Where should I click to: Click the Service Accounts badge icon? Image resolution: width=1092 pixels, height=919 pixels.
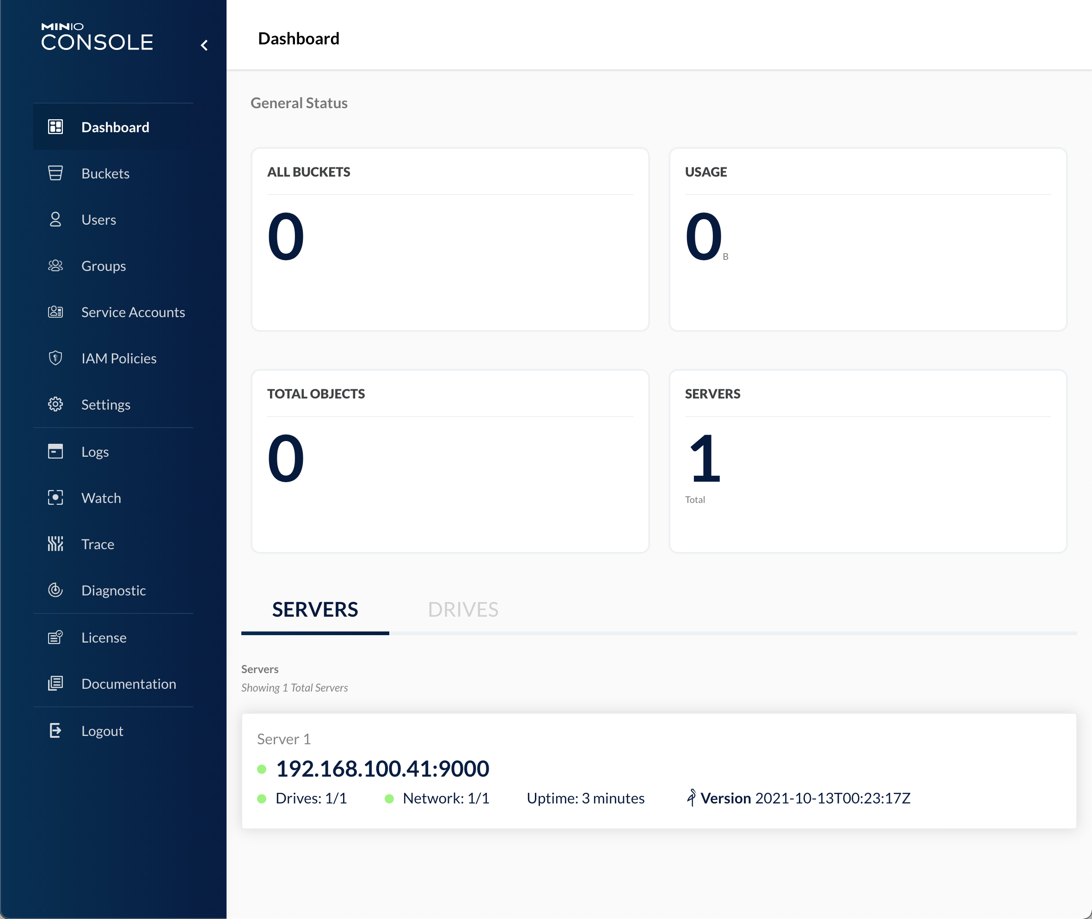tap(55, 312)
